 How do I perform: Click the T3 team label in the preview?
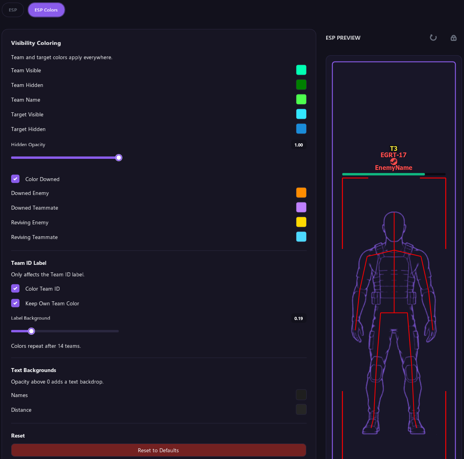(x=394, y=148)
